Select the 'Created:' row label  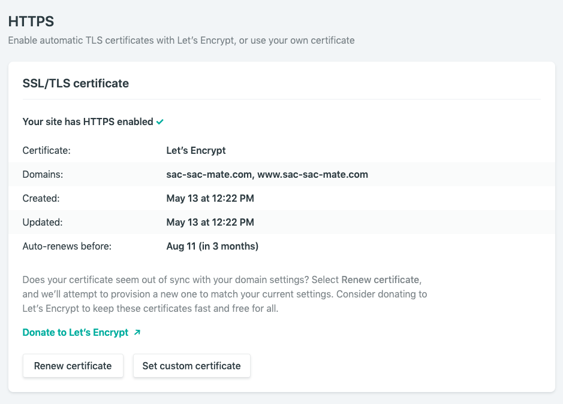(41, 198)
